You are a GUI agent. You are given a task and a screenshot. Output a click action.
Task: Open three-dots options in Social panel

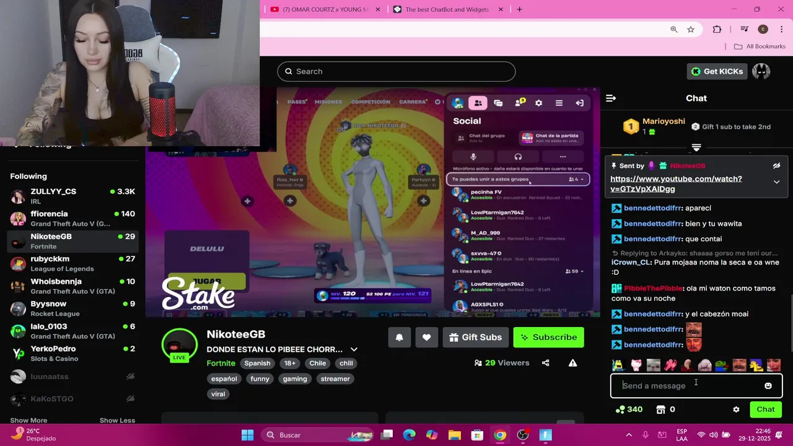click(x=563, y=157)
